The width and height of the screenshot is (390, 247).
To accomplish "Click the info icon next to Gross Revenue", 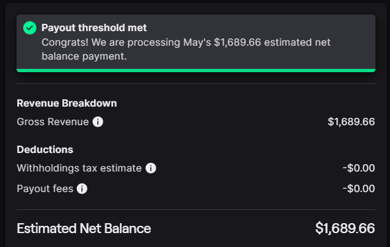I will [98, 122].
